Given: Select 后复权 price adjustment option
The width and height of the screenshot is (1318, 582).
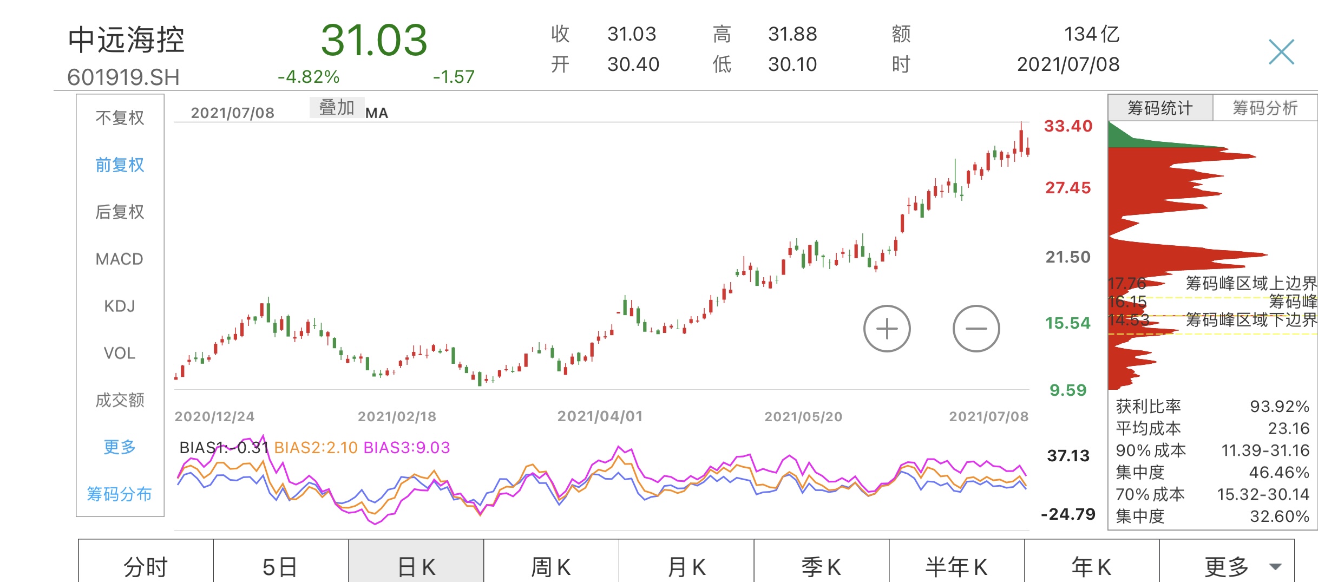Looking at the screenshot, I should pyautogui.click(x=120, y=212).
